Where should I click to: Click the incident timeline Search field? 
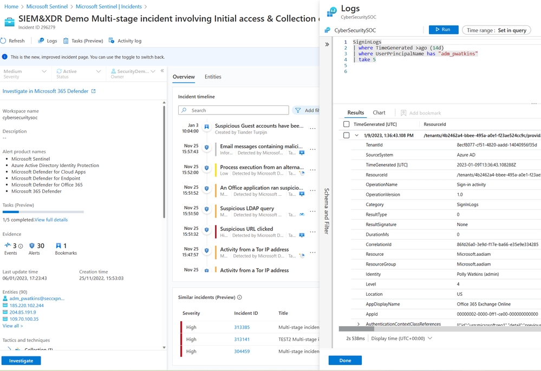(x=233, y=110)
